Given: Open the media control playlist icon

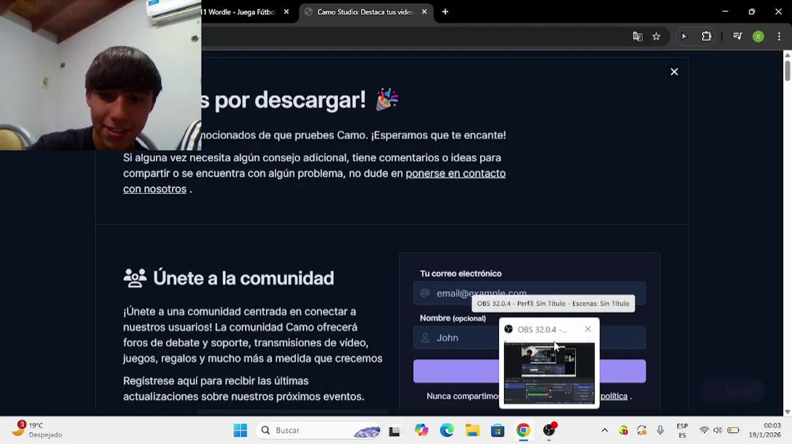Looking at the screenshot, I should (737, 36).
